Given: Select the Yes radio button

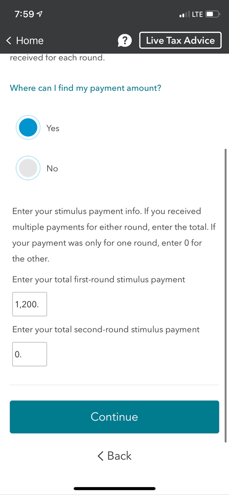Looking at the screenshot, I should (28, 127).
